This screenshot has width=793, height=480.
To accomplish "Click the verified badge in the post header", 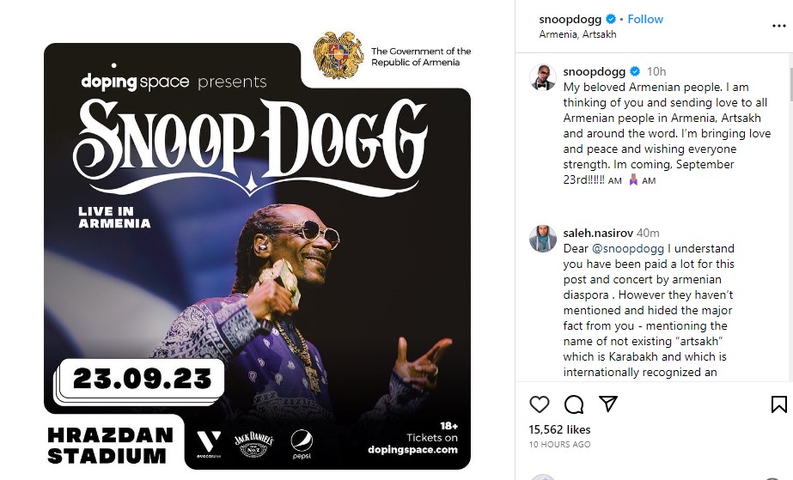I will click(612, 19).
